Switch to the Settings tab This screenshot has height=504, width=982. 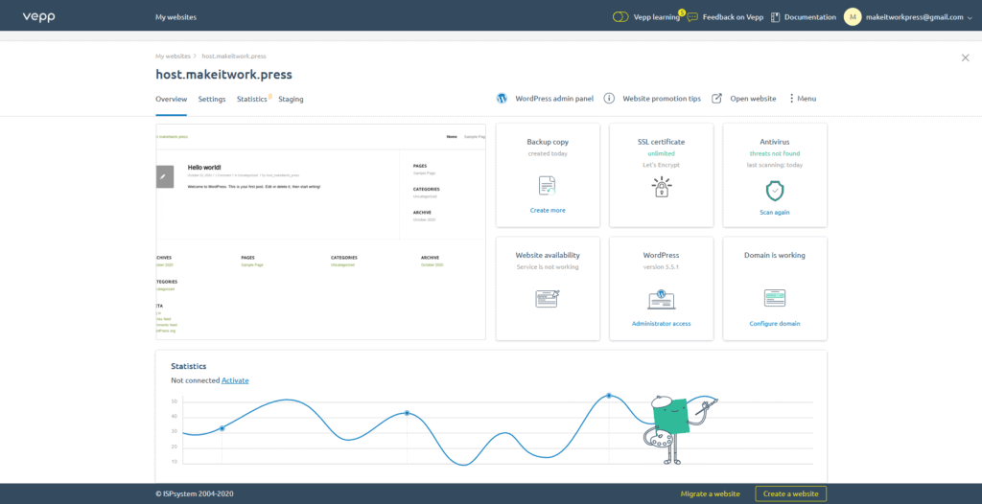coord(212,99)
